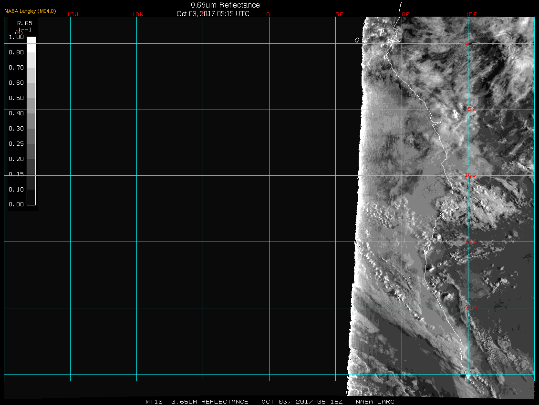Image resolution: width=539 pixels, height=405 pixels.
Task: Click 'NASA LARC' in the bottom caption
Action: (x=375, y=402)
